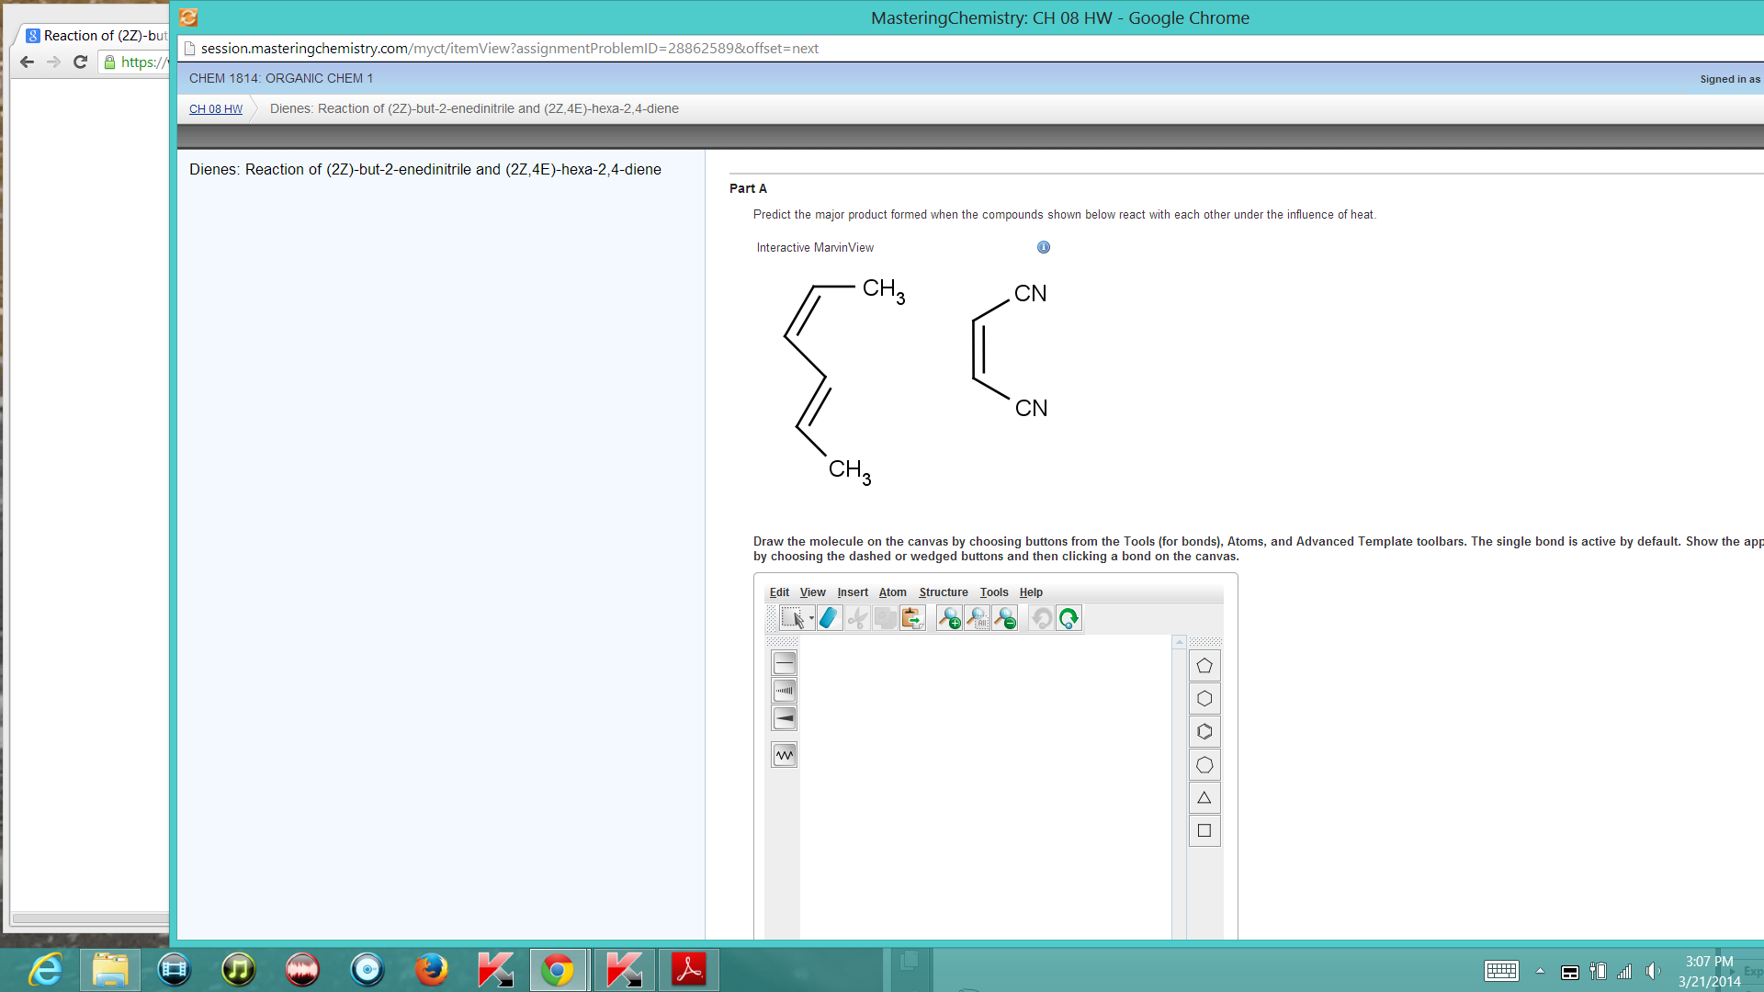
Task: Click the info icon beside Interactive MarvinView
Action: click(x=1044, y=246)
